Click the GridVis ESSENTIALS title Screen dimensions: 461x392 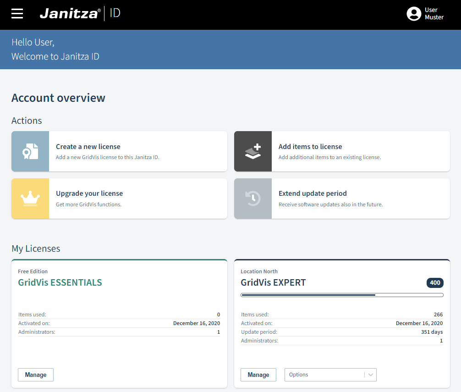[x=60, y=282]
